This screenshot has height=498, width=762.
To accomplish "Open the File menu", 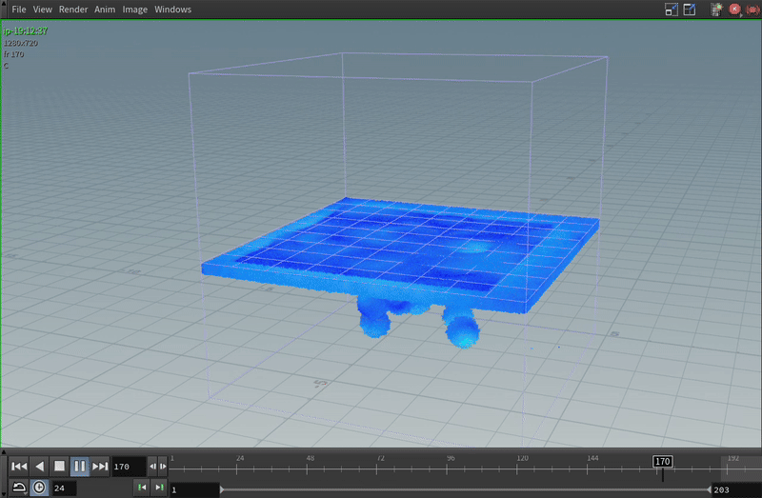I will pos(19,10).
